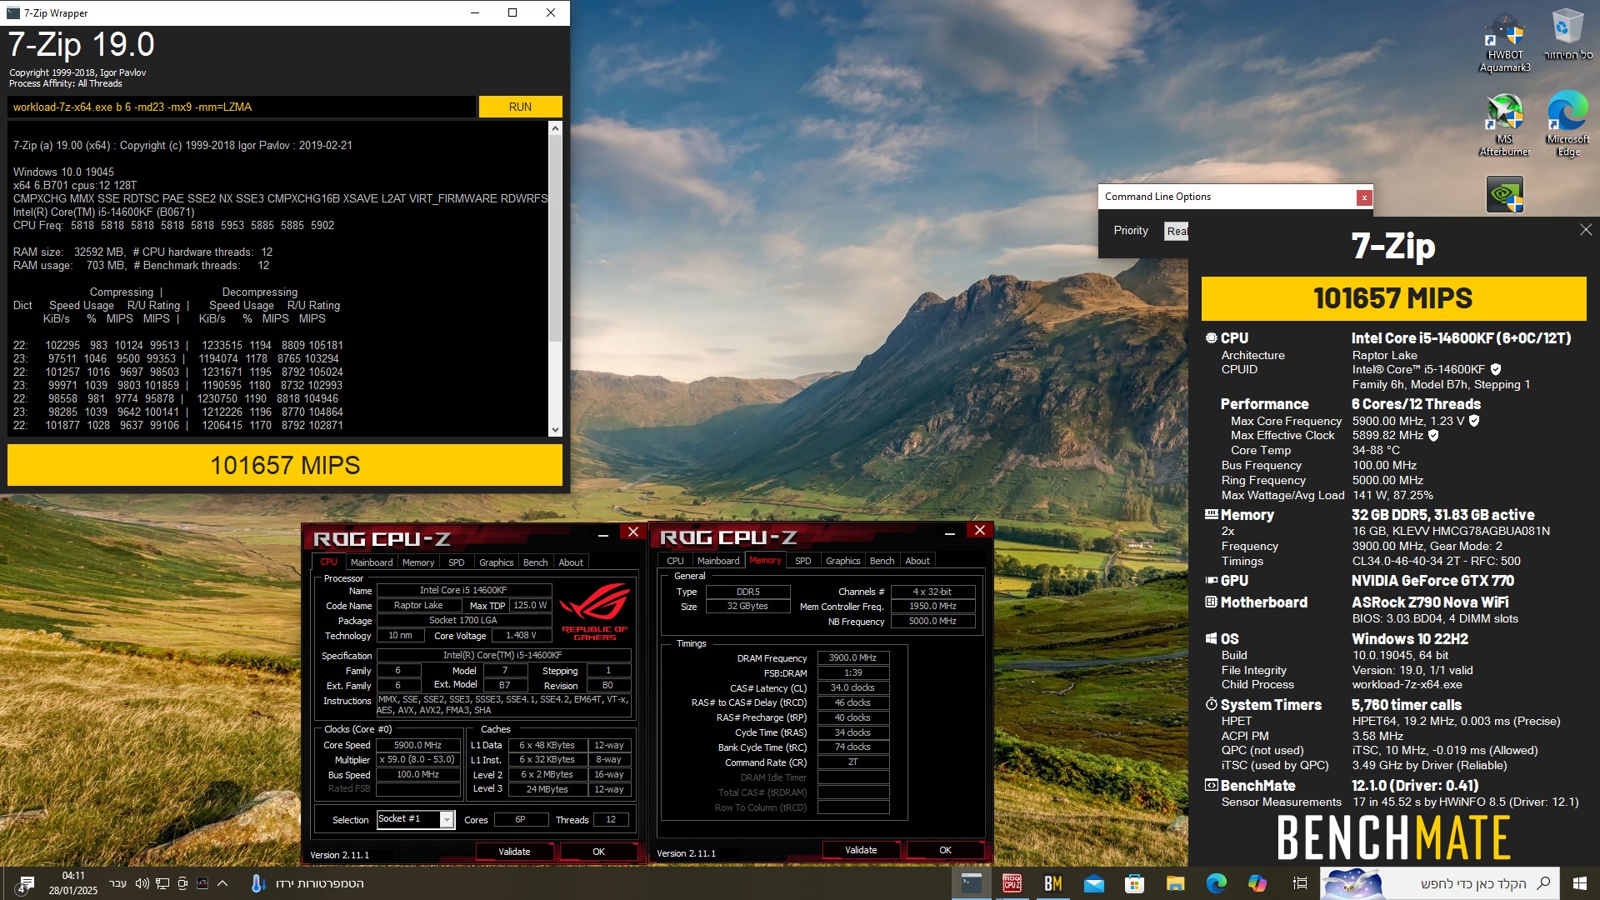
Task: Open HWBOT Aquamark3 desktop shortcut
Action: pyautogui.click(x=1505, y=43)
